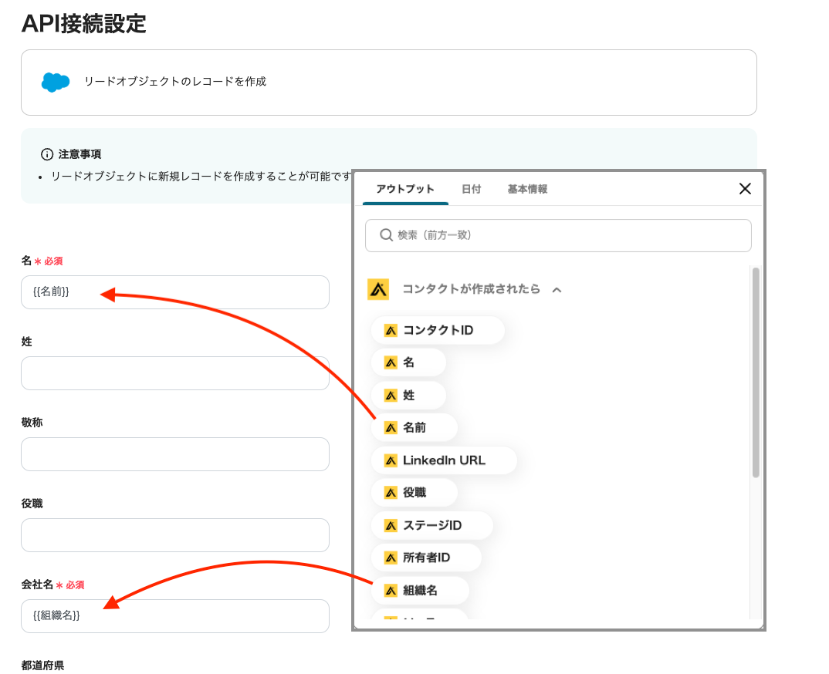This screenshot has width=829, height=674.
Task: Insert the 姓 output value
Action: [x=408, y=396]
